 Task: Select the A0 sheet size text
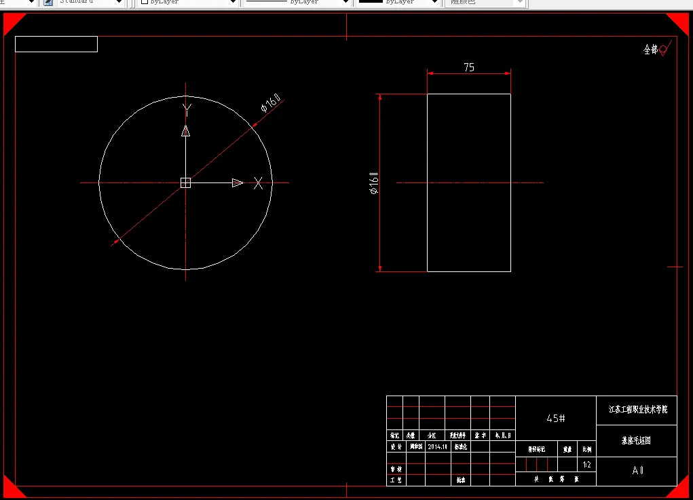click(x=638, y=470)
